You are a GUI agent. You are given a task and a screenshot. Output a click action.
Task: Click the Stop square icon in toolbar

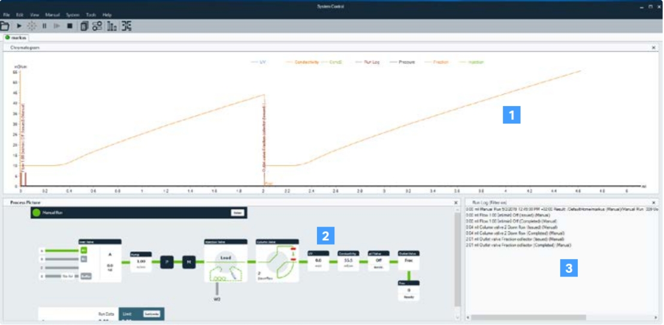coord(70,26)
